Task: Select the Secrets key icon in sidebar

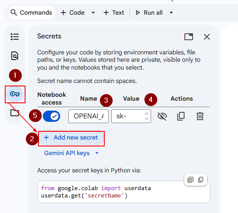Action: [15, 94]
